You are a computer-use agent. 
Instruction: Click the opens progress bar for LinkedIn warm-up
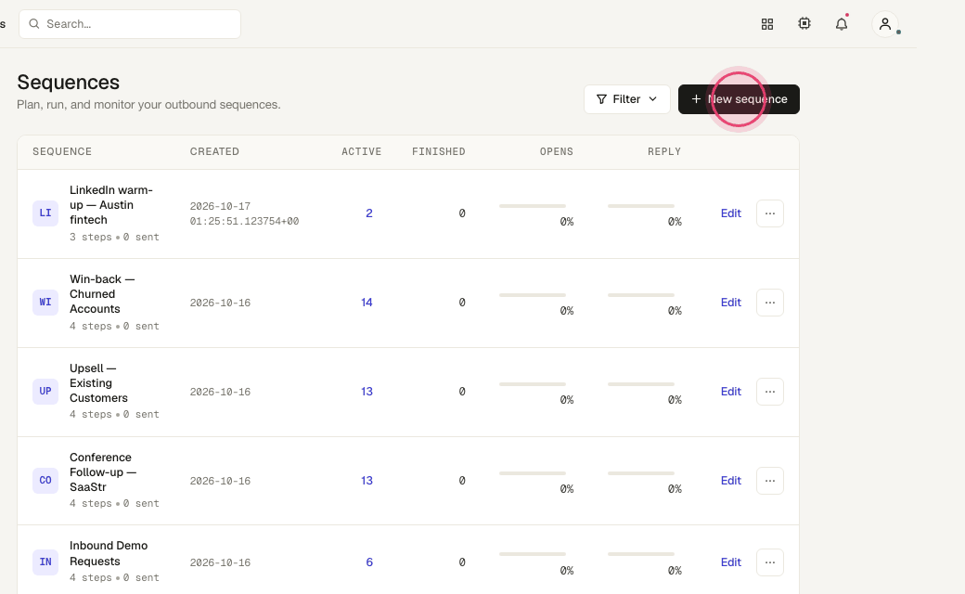(x=533, y=206)
